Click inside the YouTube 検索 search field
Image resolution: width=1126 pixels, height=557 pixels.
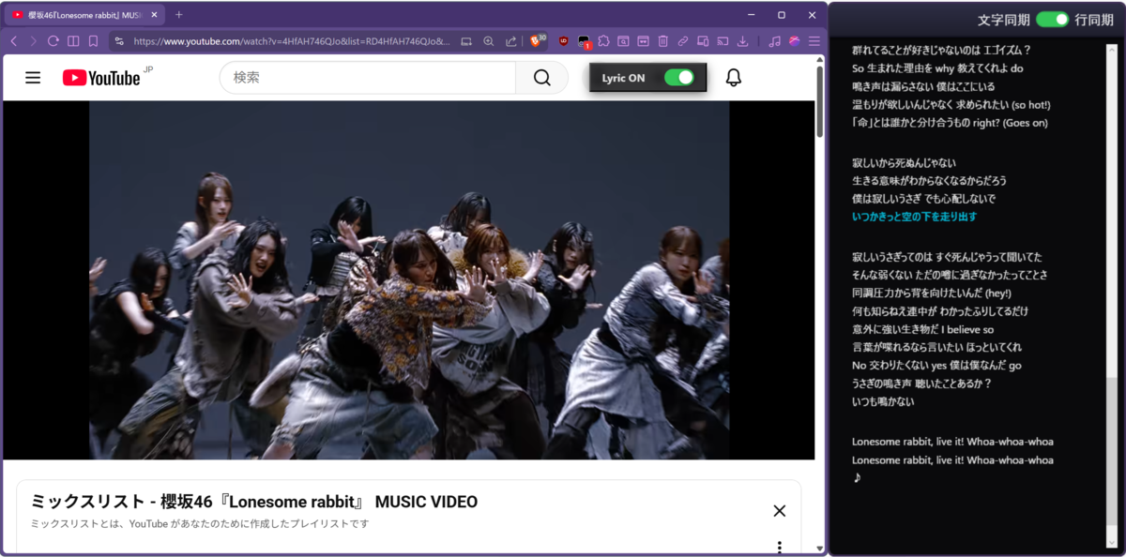pyautogui.click(x=368, y=78)
